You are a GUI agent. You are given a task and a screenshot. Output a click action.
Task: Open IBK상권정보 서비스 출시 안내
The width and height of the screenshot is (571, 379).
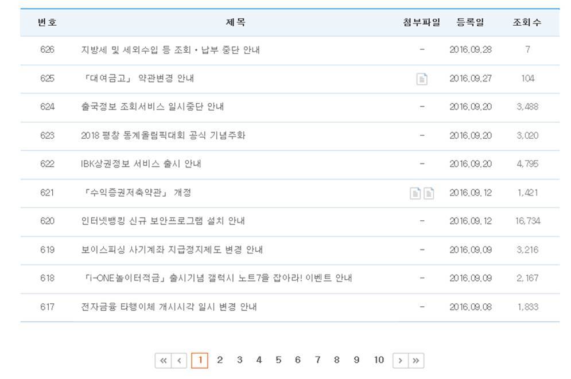(x=141, y=163)
